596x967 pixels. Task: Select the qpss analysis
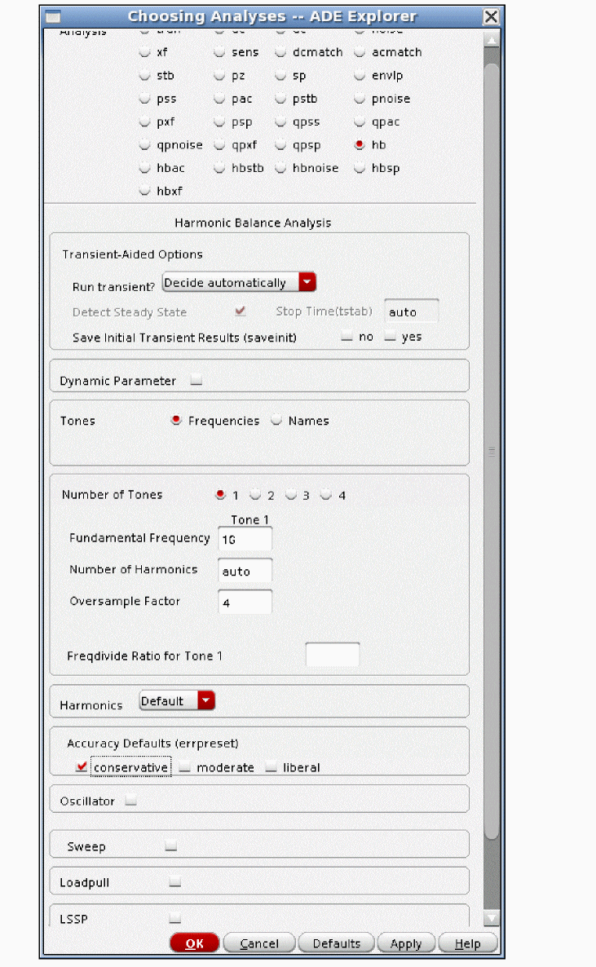(x=280, y=121)
